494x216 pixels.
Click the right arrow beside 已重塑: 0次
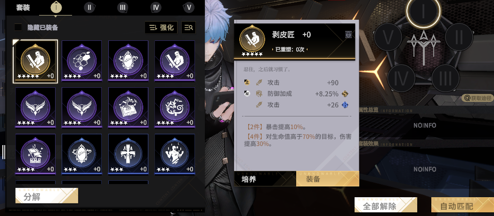tap(307, 49)
